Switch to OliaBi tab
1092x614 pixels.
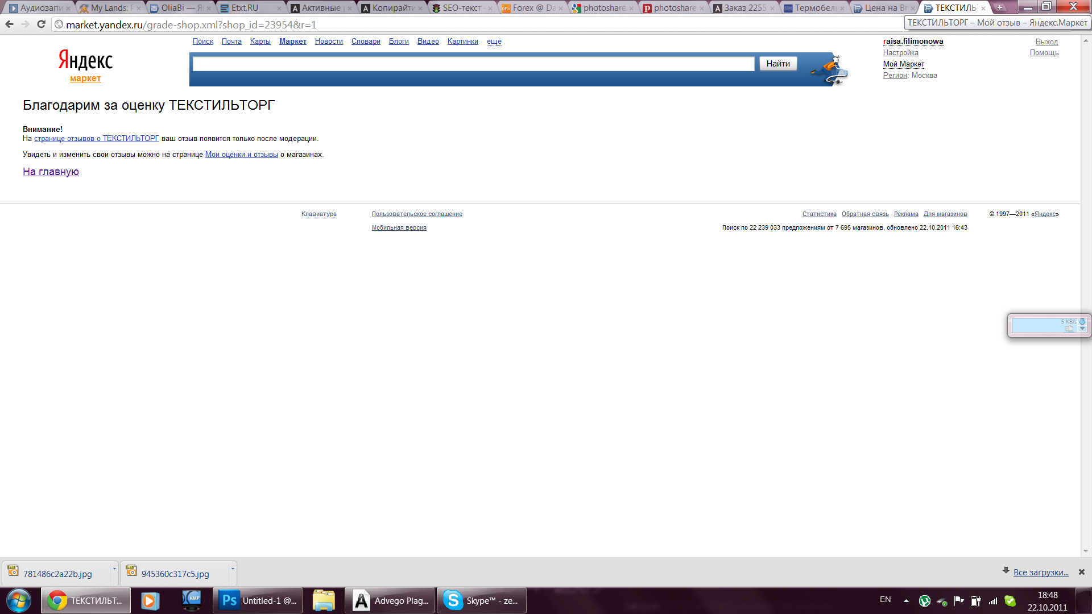tap(181, 8)
